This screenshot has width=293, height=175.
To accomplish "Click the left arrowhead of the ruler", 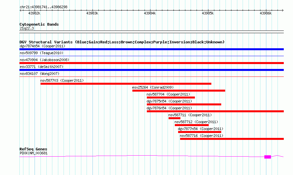I will 20,10.
